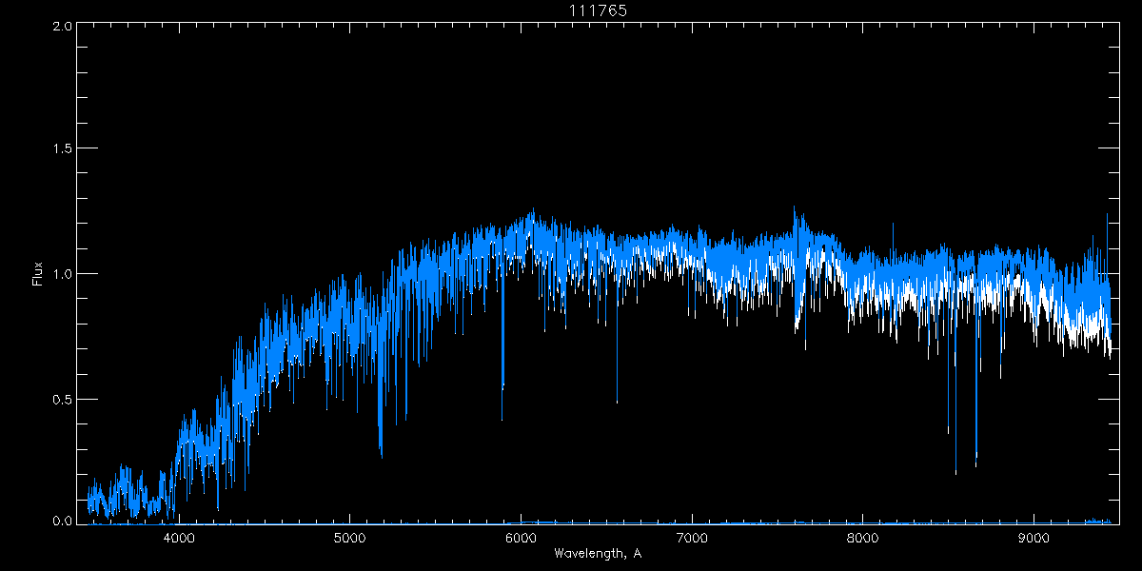
Task: Click the 6000 wavelength tick label
Action: 521,537
